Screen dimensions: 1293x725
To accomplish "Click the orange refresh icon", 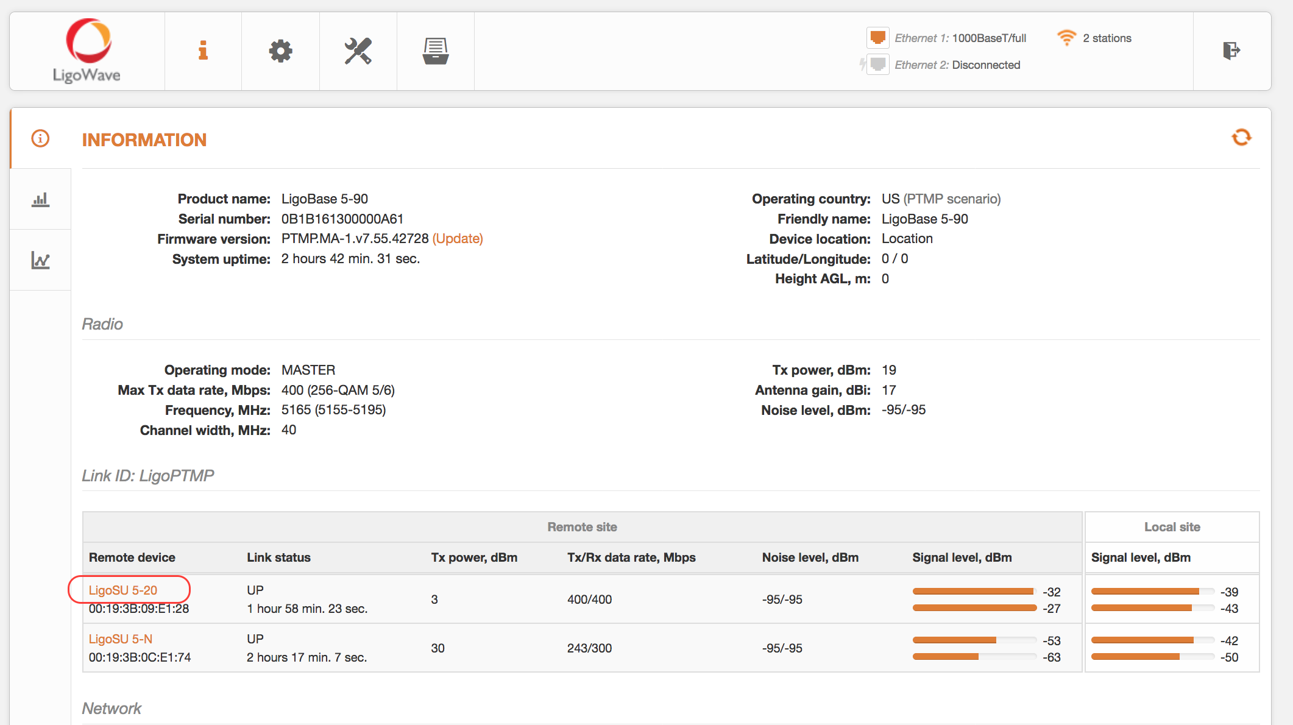I will (1241, 138).
